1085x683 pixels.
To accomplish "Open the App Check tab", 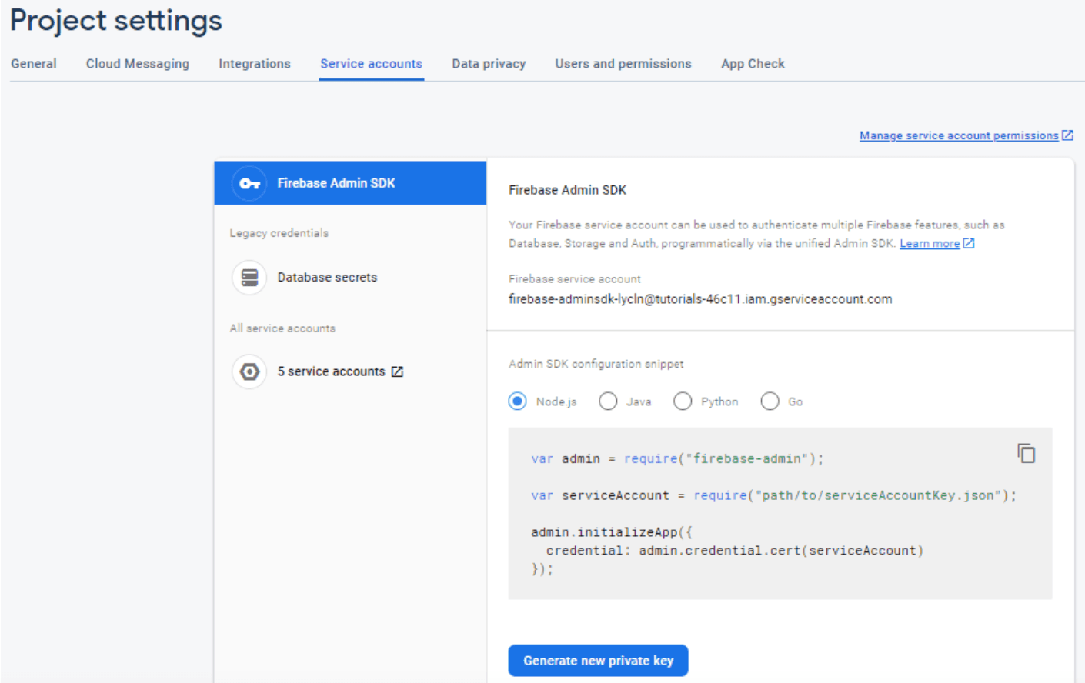I will coord(752,63).
